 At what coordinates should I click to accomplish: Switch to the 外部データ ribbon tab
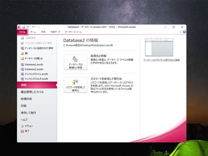pos(55,32)
